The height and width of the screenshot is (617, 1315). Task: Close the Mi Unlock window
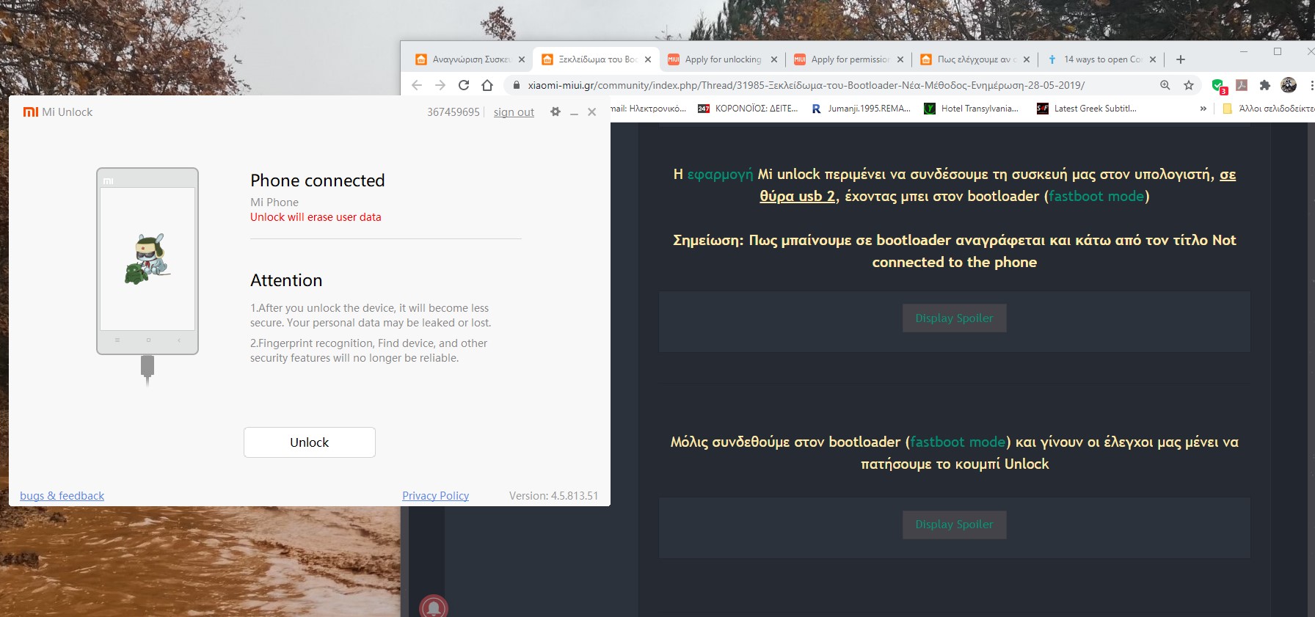tap(592, 112)
